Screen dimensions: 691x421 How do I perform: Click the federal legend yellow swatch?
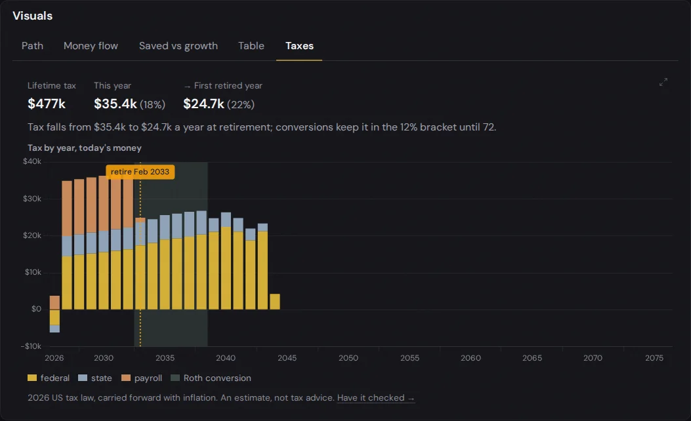(32, 378)
